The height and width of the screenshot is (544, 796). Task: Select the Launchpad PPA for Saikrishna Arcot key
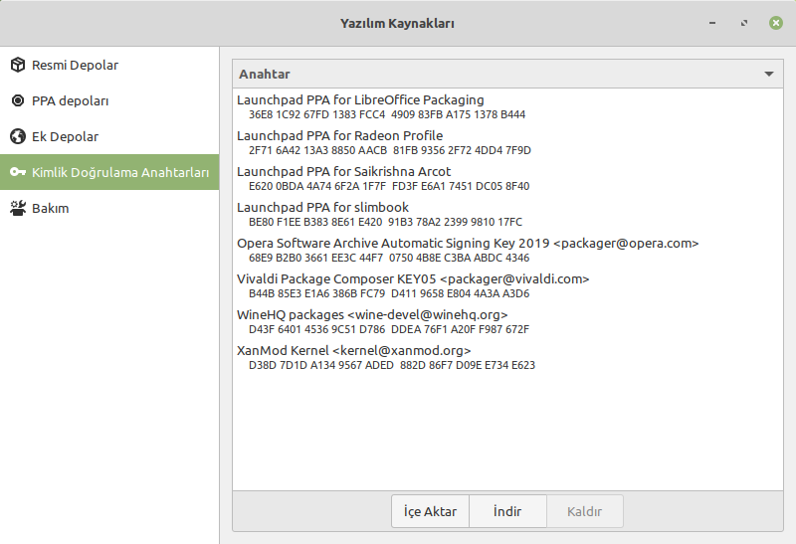pyautogui.click(x=507, y=178)
